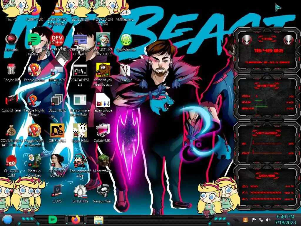
Task: Select the COMMUNISTS HATE THIS money bag icon
Action: pyautogui.click(x=11, y=136)
